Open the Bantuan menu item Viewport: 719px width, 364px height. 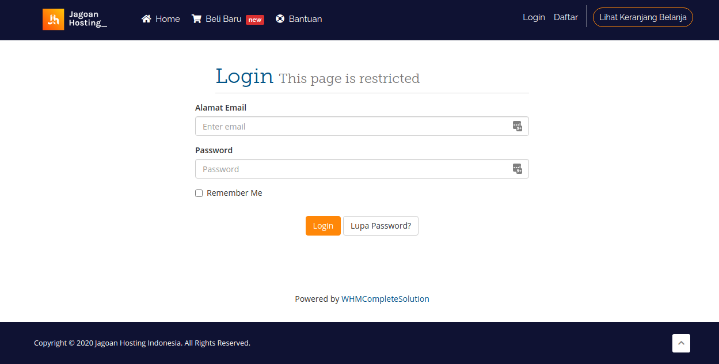click(299, 19)
